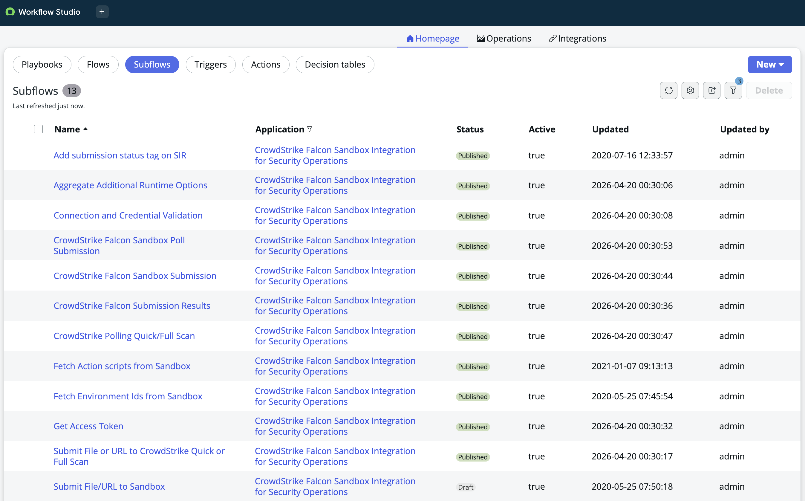
Task: Click the Active column header
Action: click(542, 129)
